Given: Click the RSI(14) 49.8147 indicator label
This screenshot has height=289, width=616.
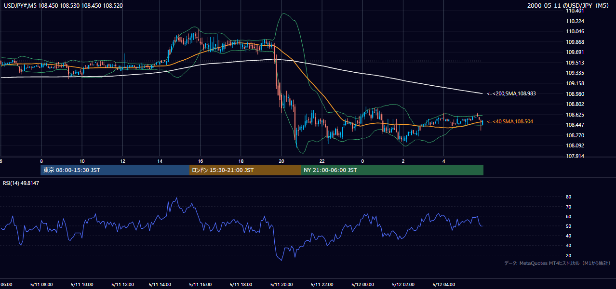Looking at the screenshot, I should (21, 183).
